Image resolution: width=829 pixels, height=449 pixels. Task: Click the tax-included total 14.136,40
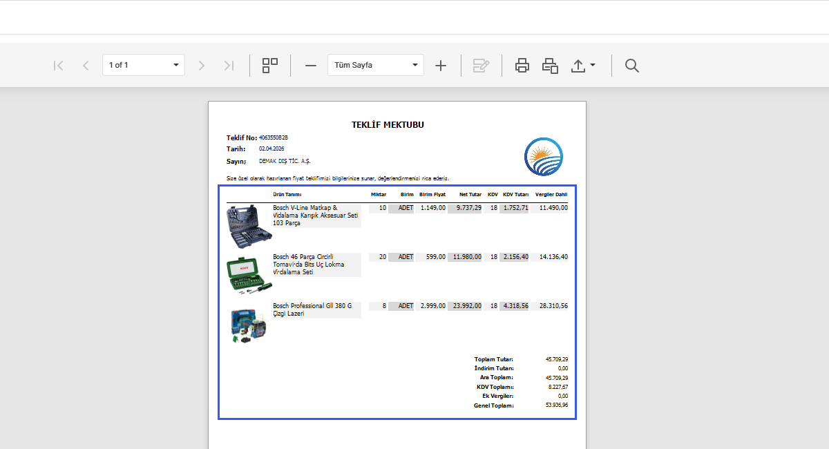click(x=553, y=257)
